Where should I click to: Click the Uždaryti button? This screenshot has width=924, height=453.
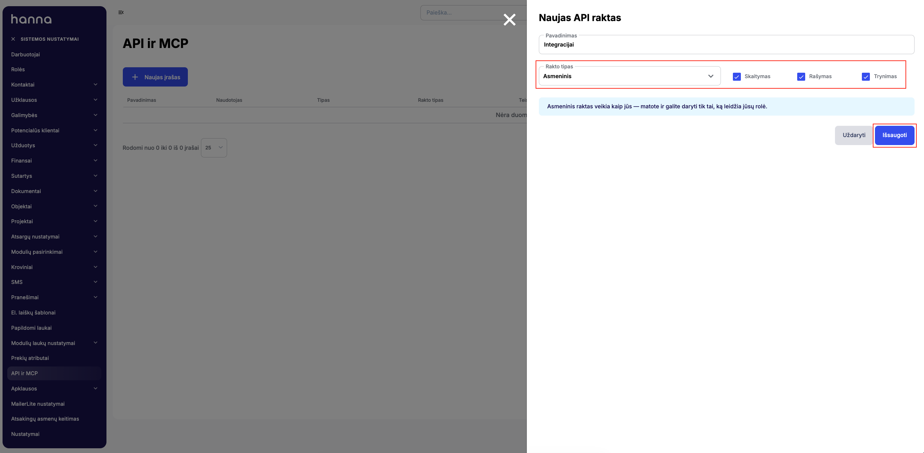pyautogui.click(x=854, y=135)
